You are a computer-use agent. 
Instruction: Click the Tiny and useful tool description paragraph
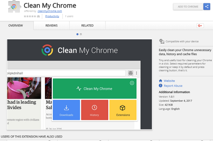185,65
